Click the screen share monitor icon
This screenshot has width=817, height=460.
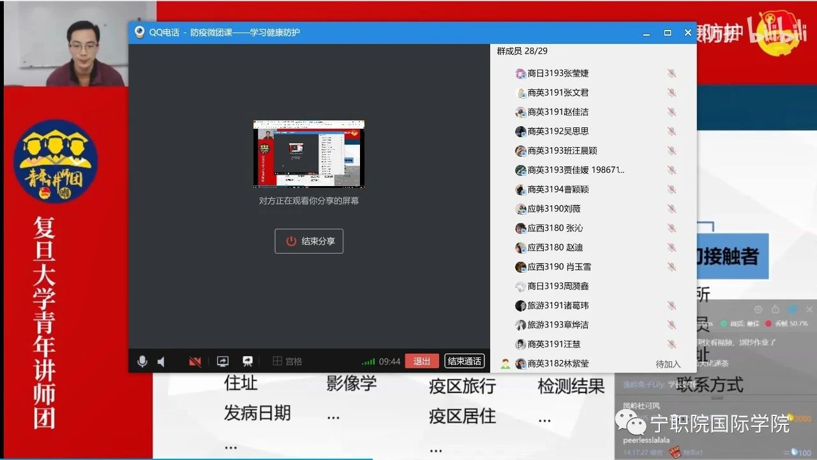point(223,361)
